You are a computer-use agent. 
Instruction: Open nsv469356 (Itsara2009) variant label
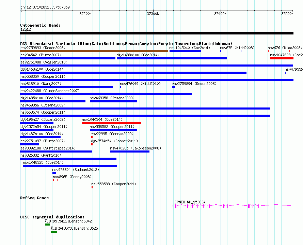coord(43,105)
